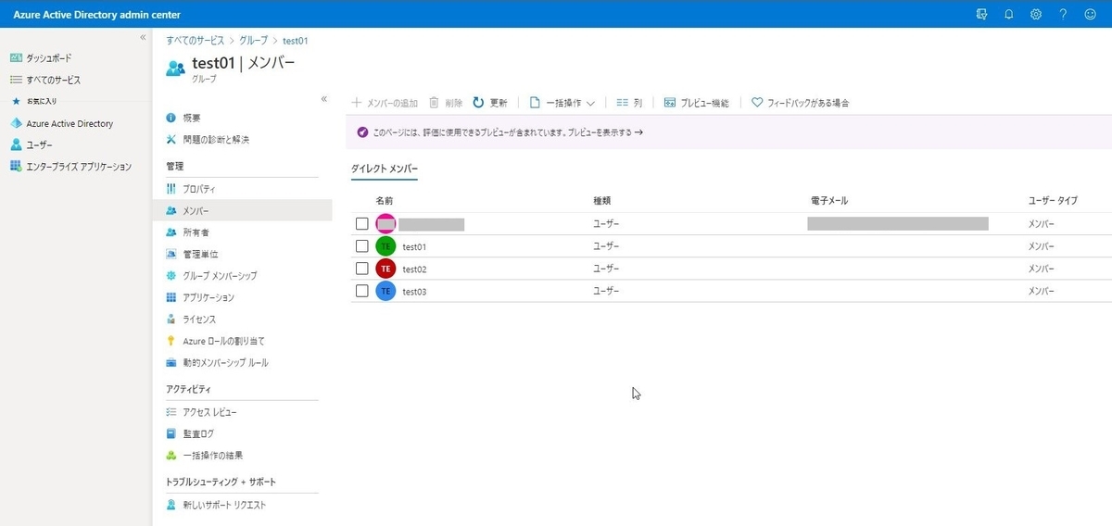Viewport: 1112px width, 526px height.
Task: Click the 概要 info icon
Action: [171, 118]
